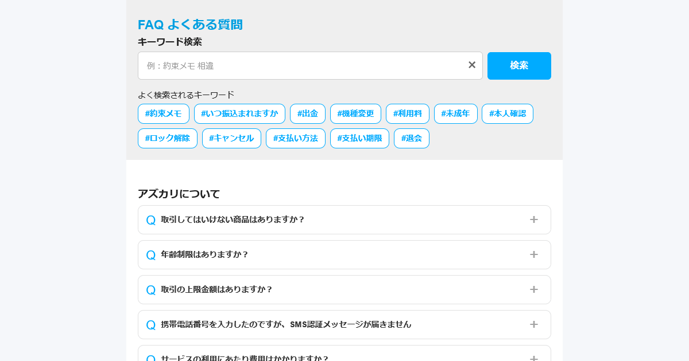This screenshot has width=689, height=361.
Task: Clear the keyword search field with X icon
Action: coord(472,65)
